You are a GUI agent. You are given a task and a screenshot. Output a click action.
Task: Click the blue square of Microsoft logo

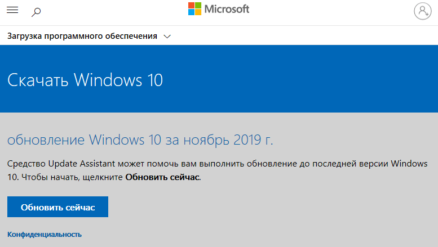(191, 12)
